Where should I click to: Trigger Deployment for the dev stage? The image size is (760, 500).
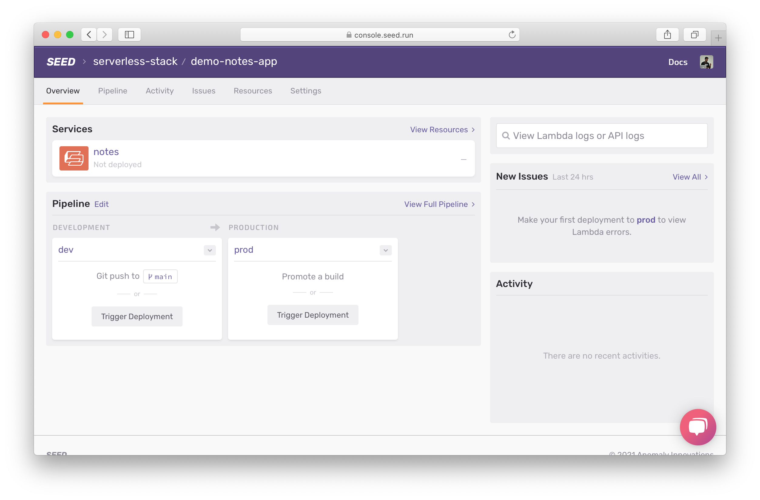[x=137, y=316]
